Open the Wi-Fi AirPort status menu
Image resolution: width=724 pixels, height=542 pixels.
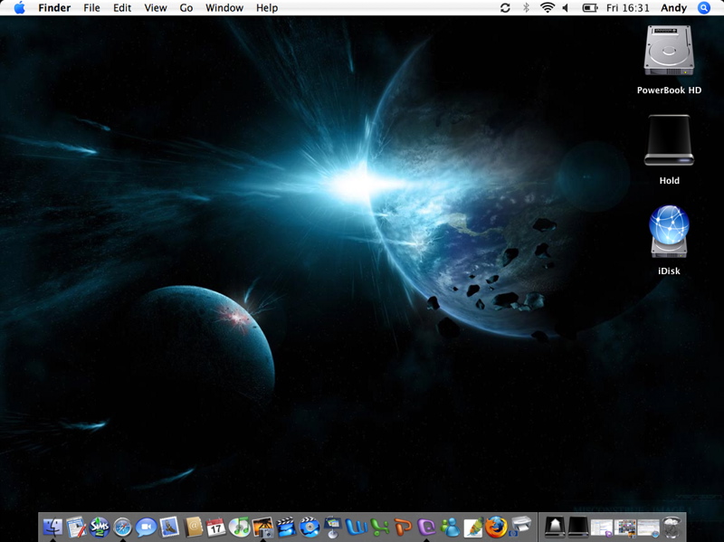click(548, 8)
